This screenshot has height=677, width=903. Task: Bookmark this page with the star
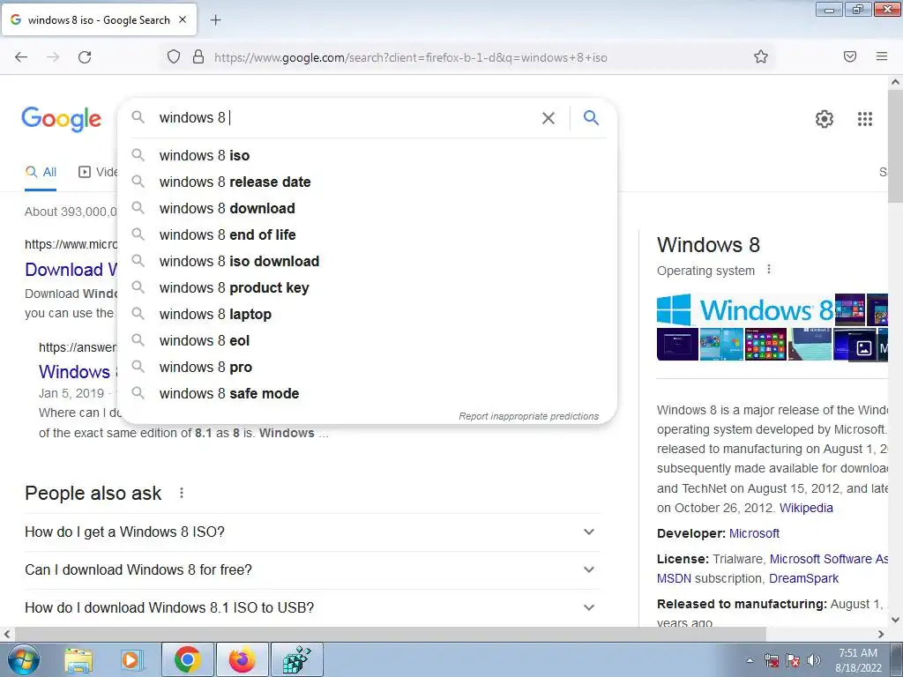point(761,56)
